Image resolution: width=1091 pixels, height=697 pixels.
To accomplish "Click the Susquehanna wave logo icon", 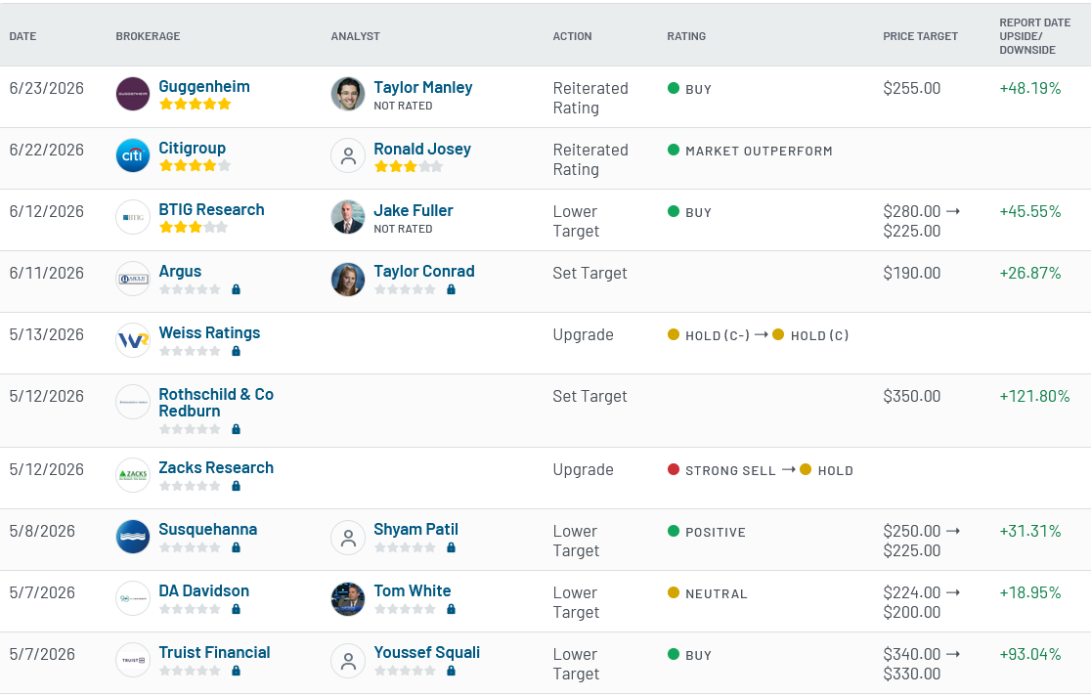I will pyautogui.click(x=133, y=537).
